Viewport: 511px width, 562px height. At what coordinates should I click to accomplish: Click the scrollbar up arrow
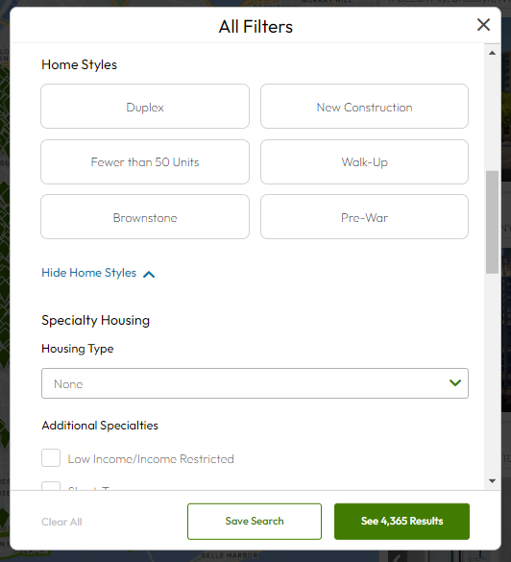[493, 53]
